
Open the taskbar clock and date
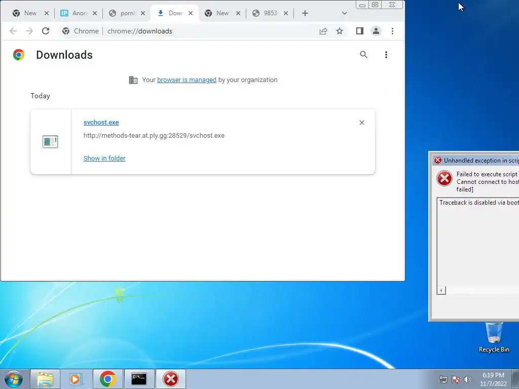(x=493, y=379)
